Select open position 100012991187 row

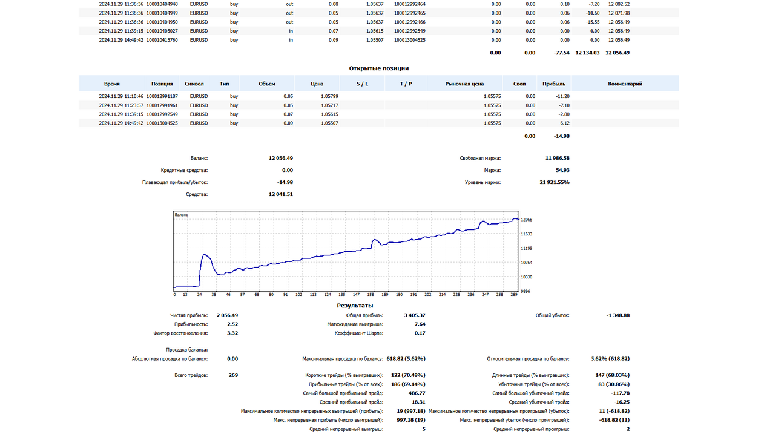point(379,96)
